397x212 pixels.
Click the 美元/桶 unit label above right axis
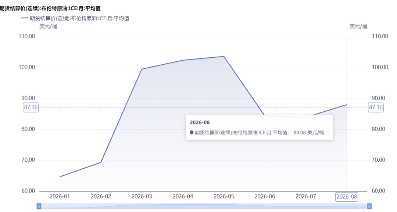pos(358,26)
